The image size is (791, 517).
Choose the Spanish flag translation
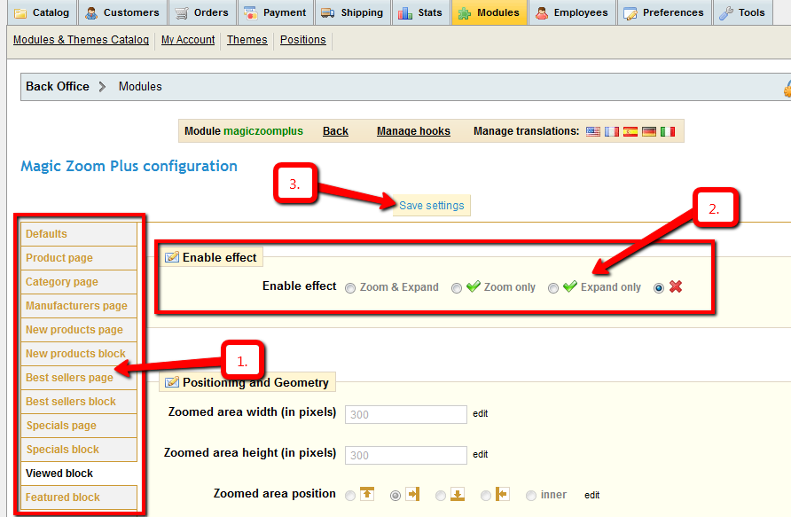[630, 131]
